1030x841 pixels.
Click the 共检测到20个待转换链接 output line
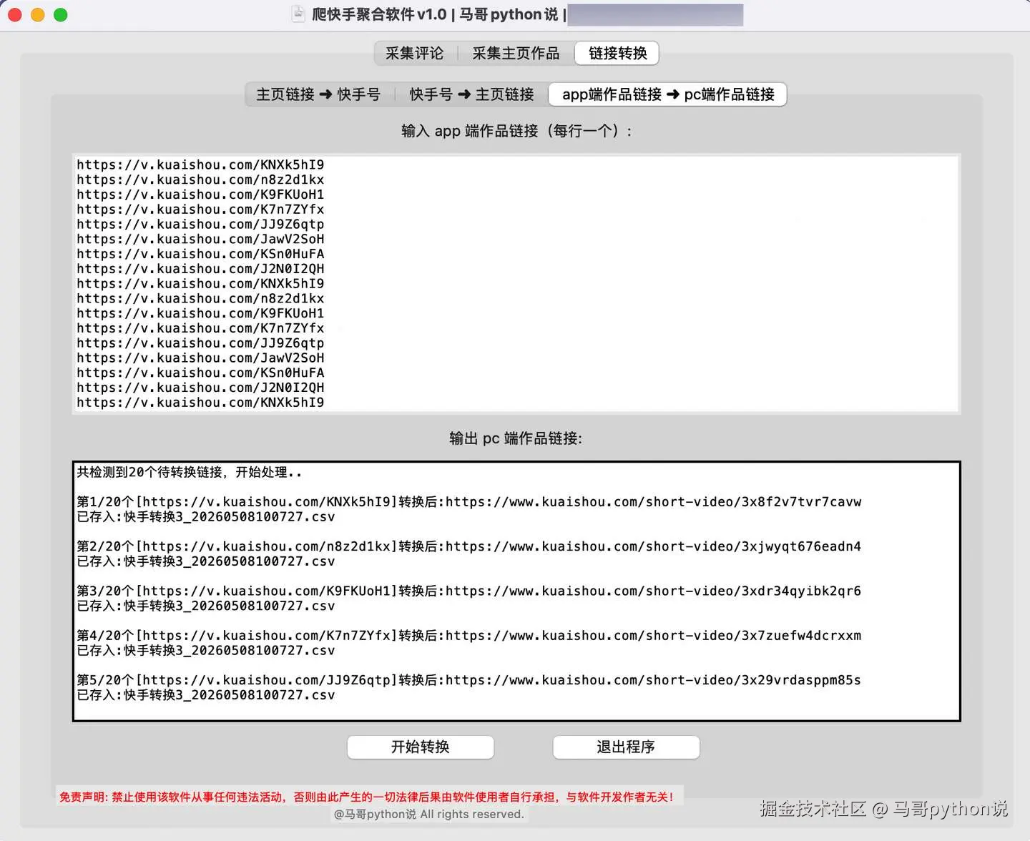pos(189,472)
